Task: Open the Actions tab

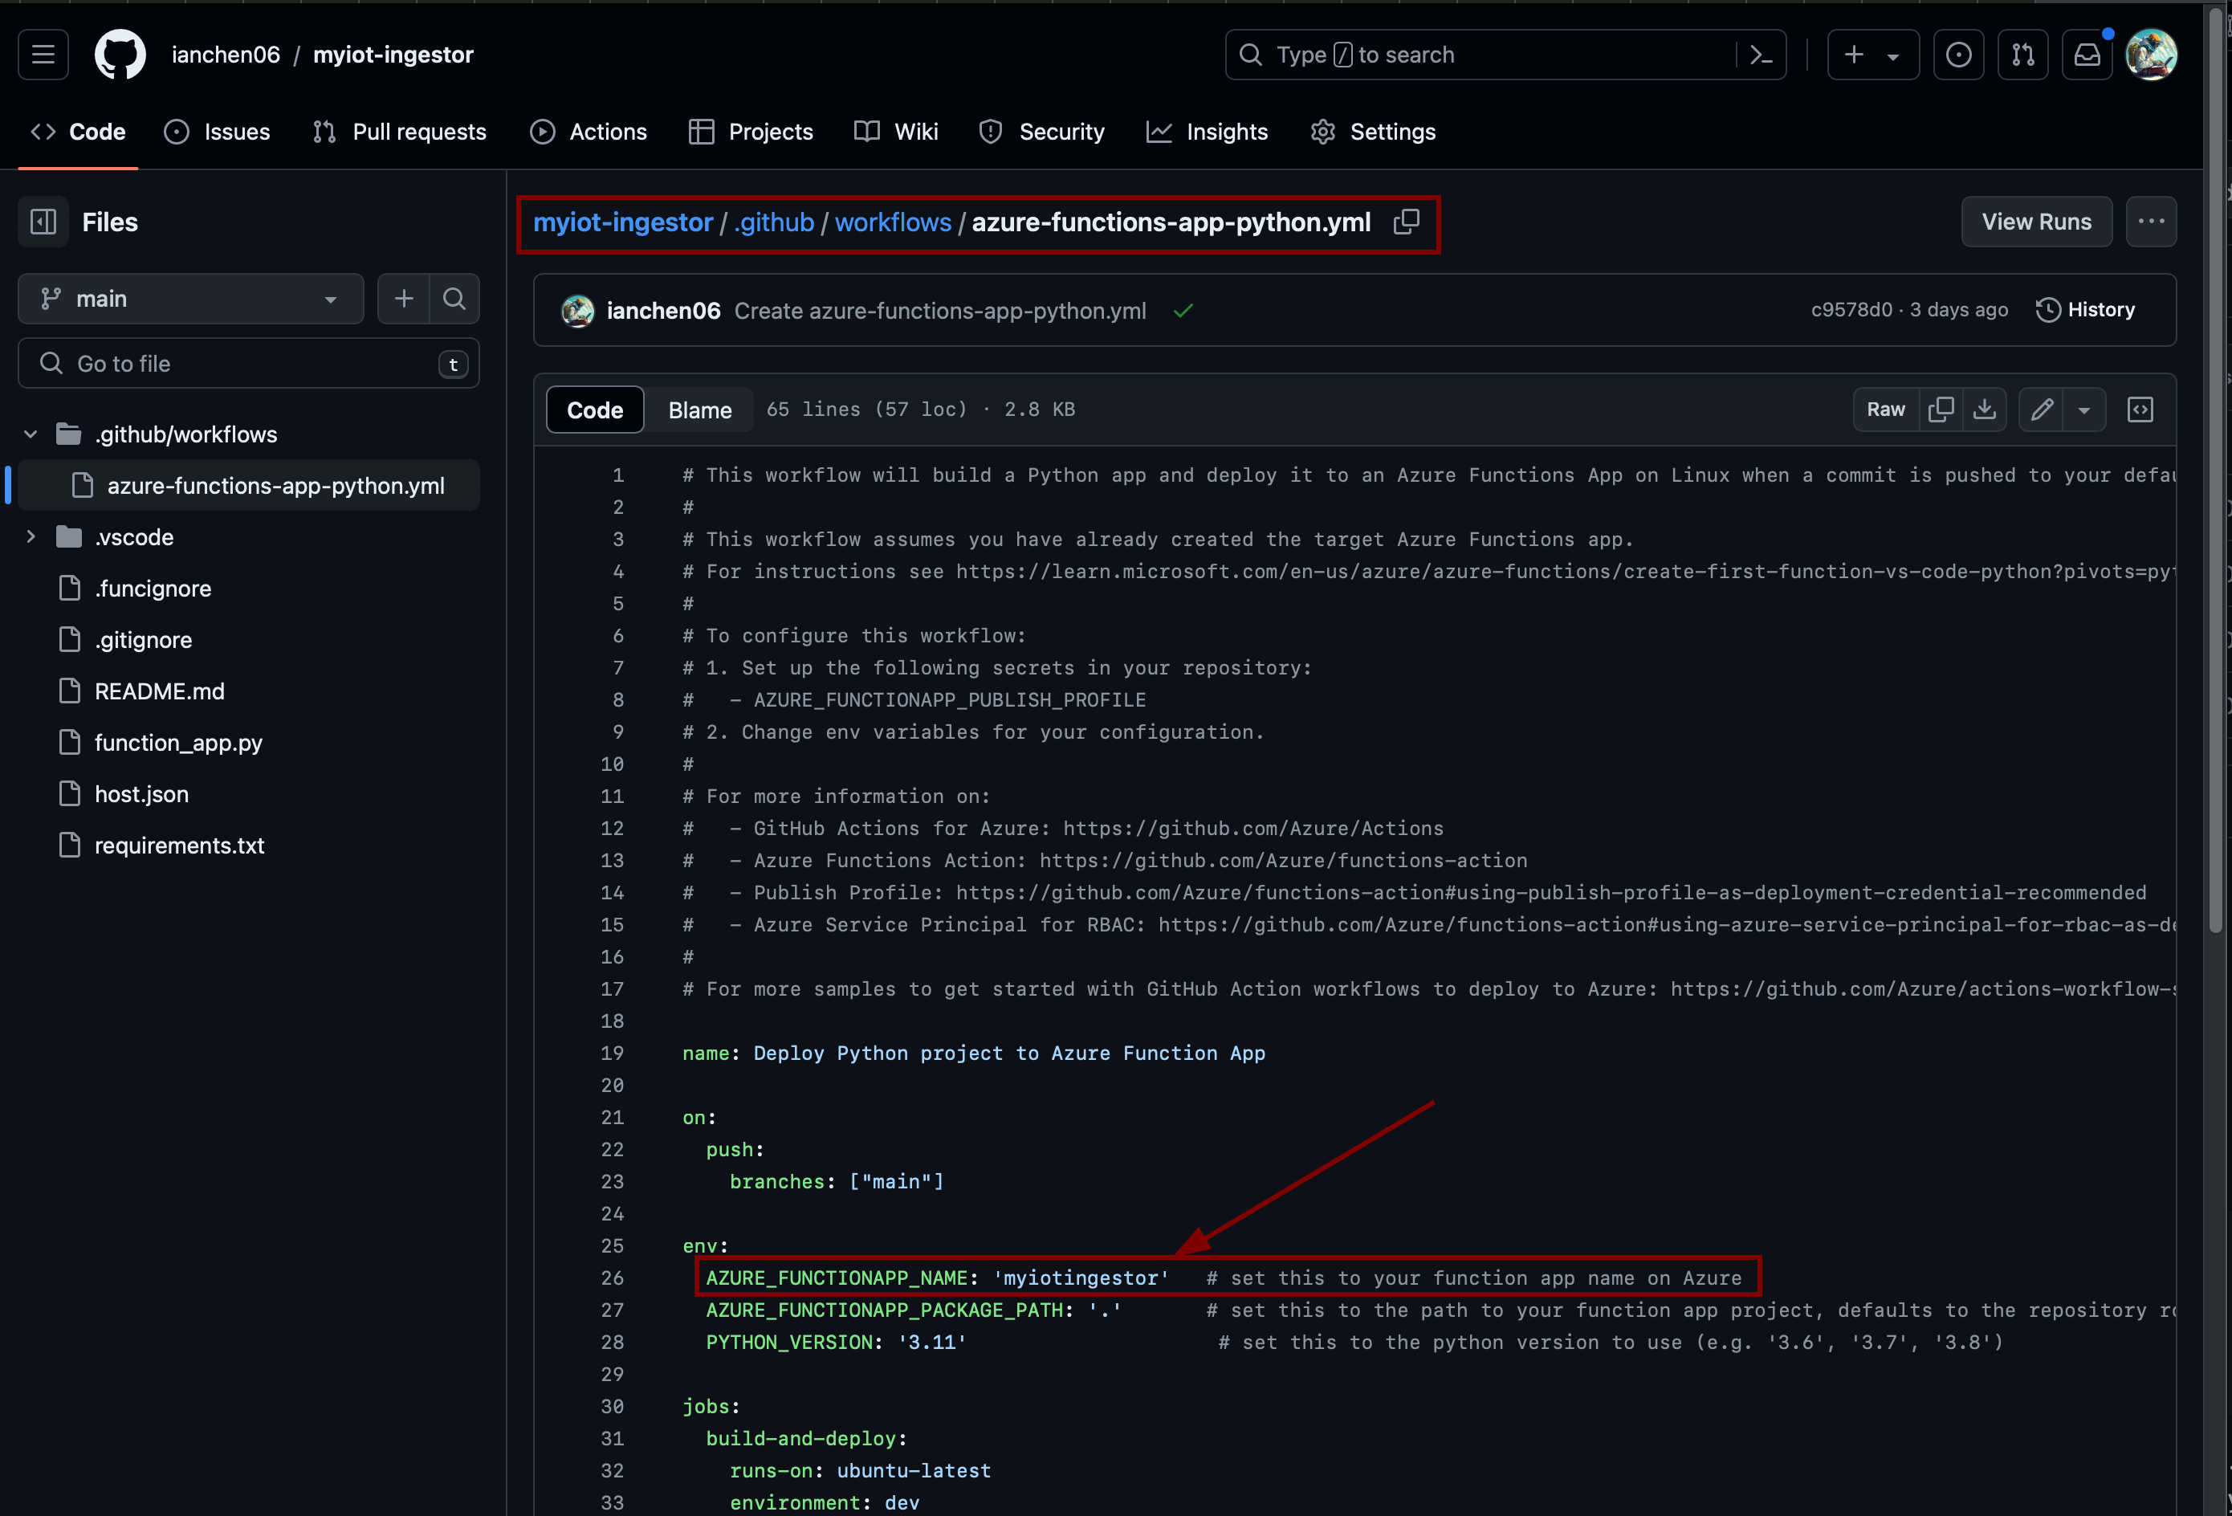Action: 589,132
